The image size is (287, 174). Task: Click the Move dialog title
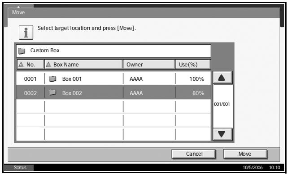point(18,12)
